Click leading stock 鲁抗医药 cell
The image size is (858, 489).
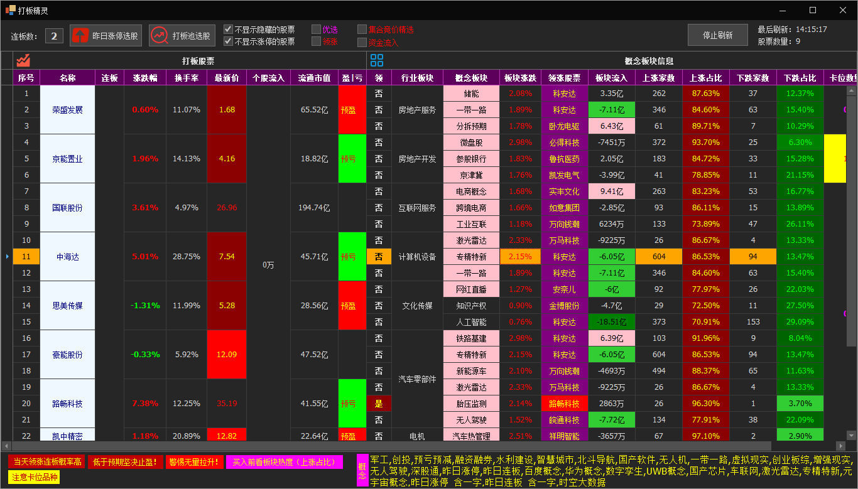[564, 158]
